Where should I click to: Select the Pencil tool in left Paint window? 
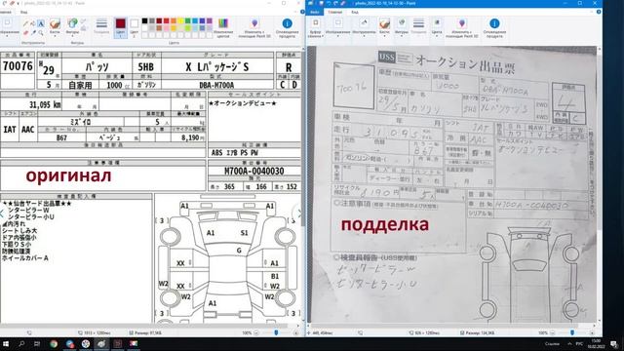[x=25, y=23]
